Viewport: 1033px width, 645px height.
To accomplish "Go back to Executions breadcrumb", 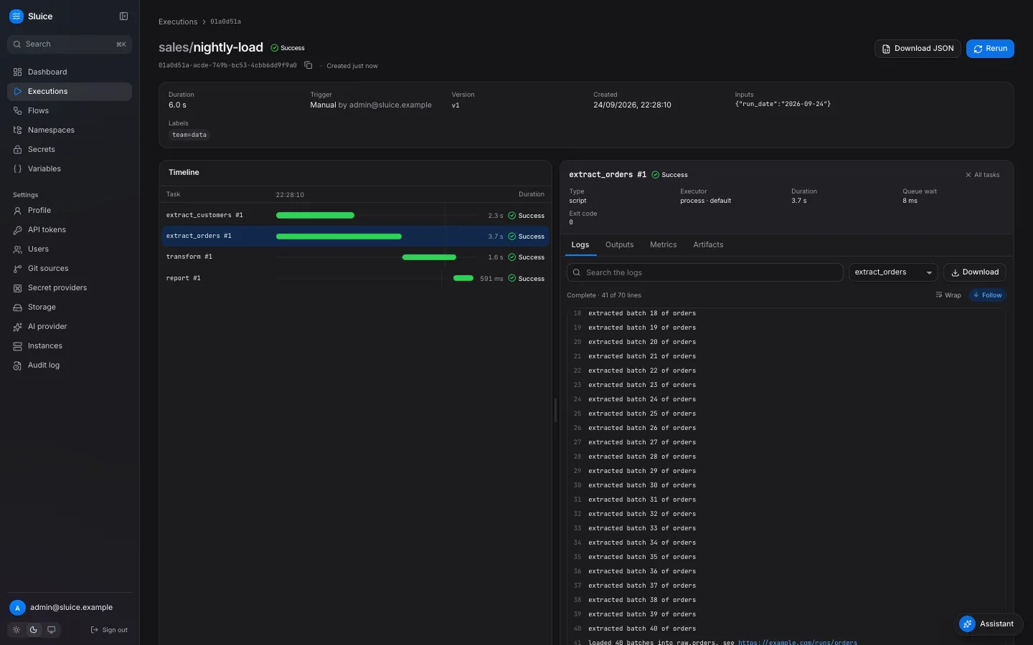I will coord(178,21).
